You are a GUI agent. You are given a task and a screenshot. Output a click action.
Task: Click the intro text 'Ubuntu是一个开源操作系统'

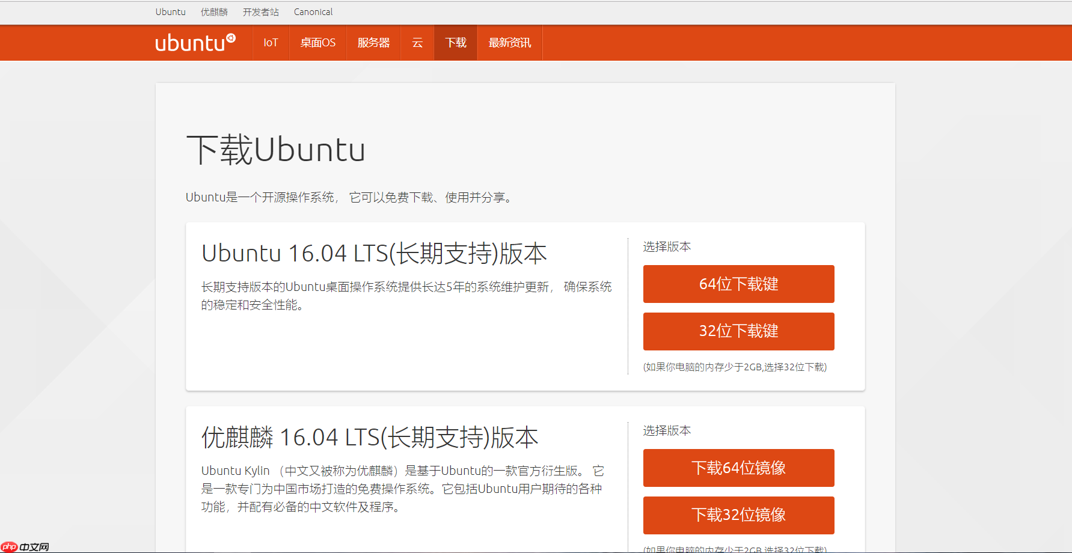pyautogui.click(x=349, y=197)
